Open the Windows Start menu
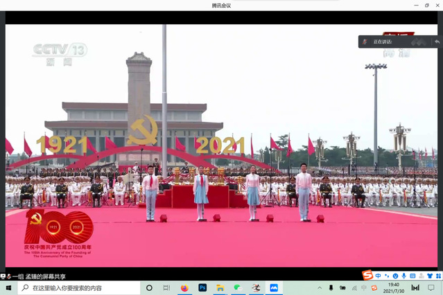This screenshot has height=295, width=443. [8, 287]
